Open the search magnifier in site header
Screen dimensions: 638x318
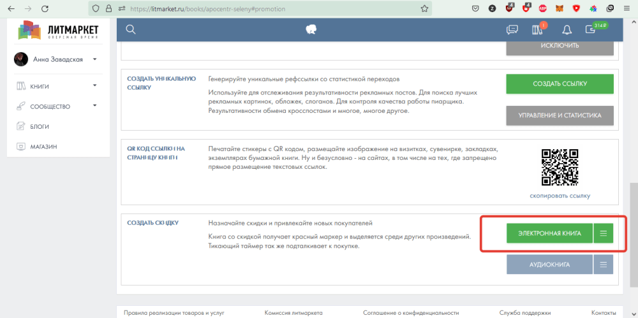131,29
